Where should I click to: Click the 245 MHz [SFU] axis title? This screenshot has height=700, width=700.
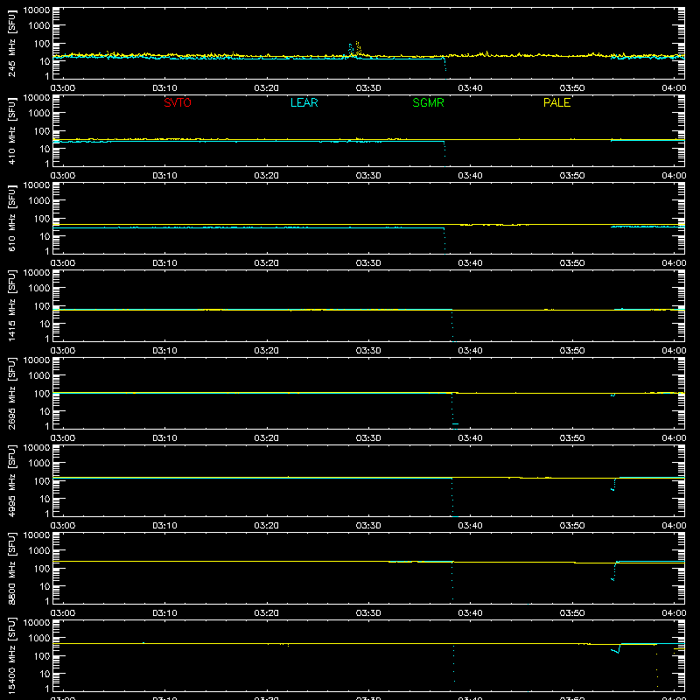(x=12, y=43)
